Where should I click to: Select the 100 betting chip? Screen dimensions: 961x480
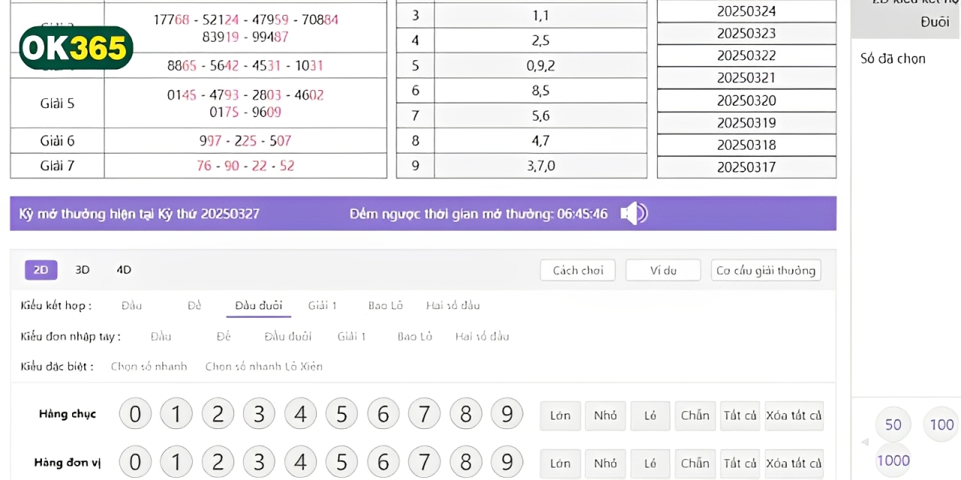click(941, 424)
